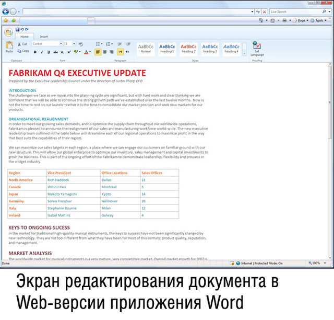Toggle italic formatting

point(42,52)
